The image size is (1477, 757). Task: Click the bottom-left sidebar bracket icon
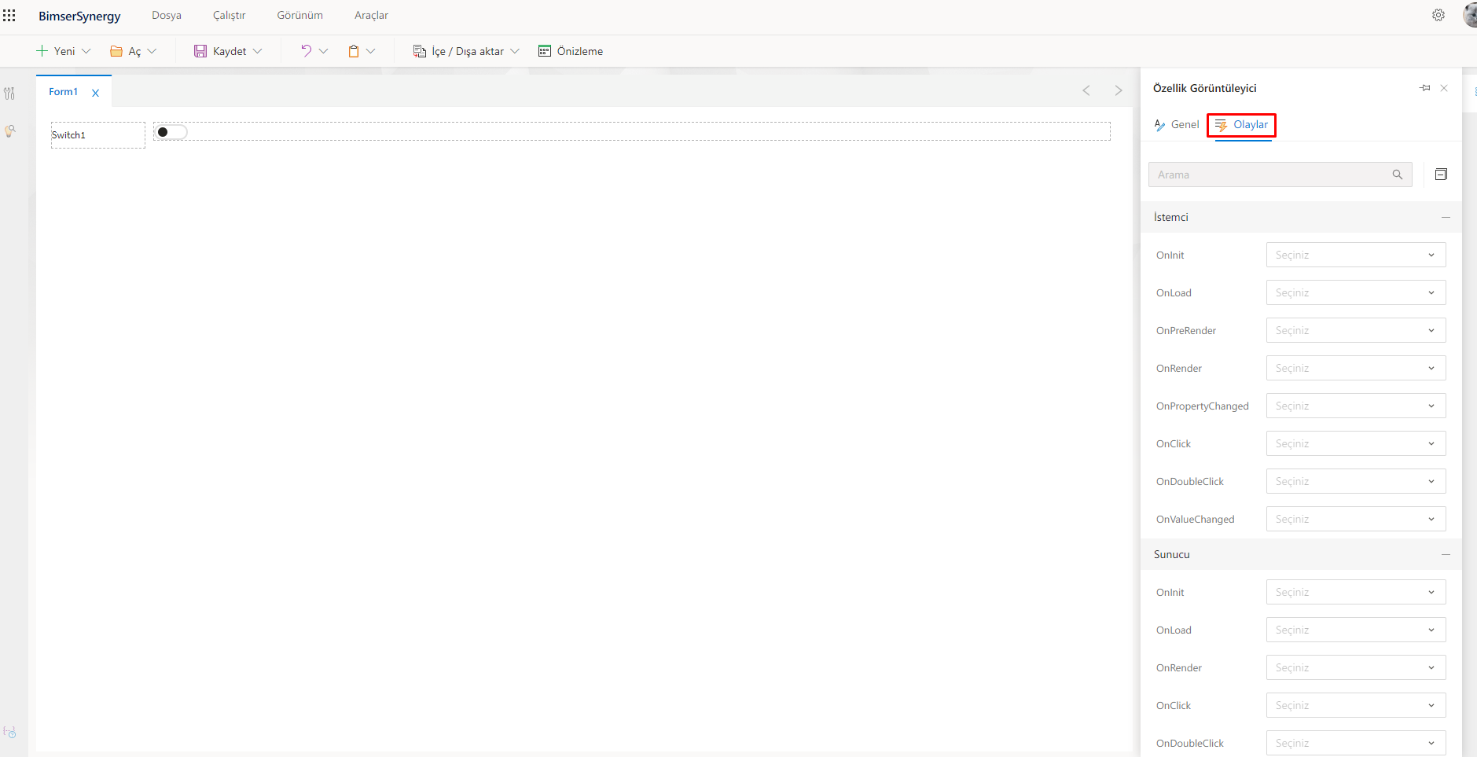tap(9, 732)
